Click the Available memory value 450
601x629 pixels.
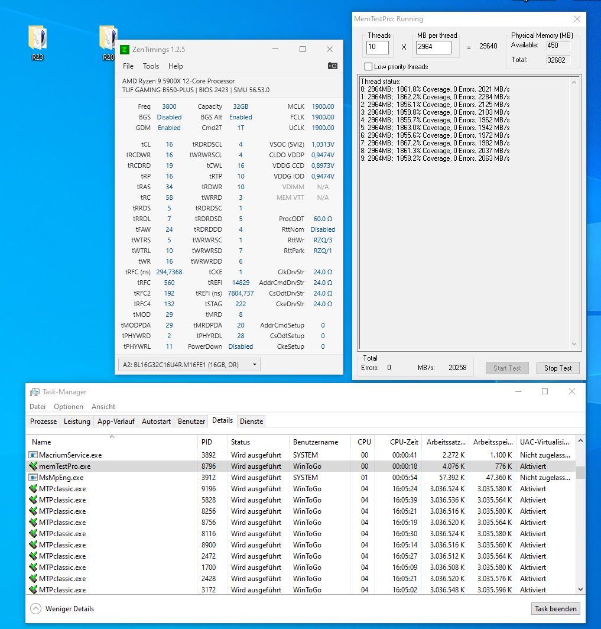pyautogui.click(x=558, y=46)
